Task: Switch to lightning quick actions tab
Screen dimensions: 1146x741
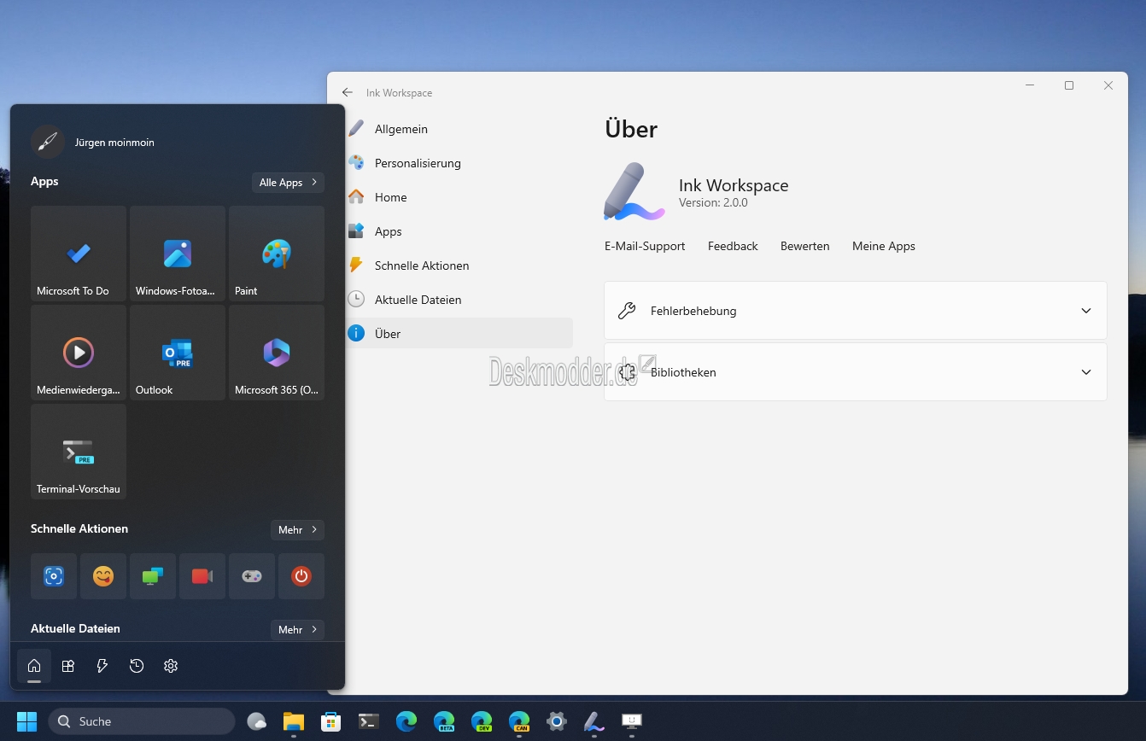Action: 102,666
